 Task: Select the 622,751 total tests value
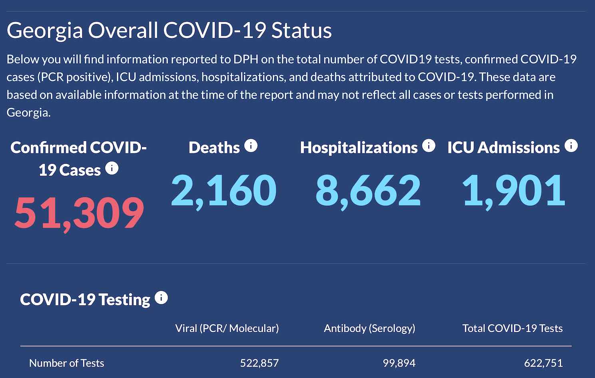[x=544, y=363]
